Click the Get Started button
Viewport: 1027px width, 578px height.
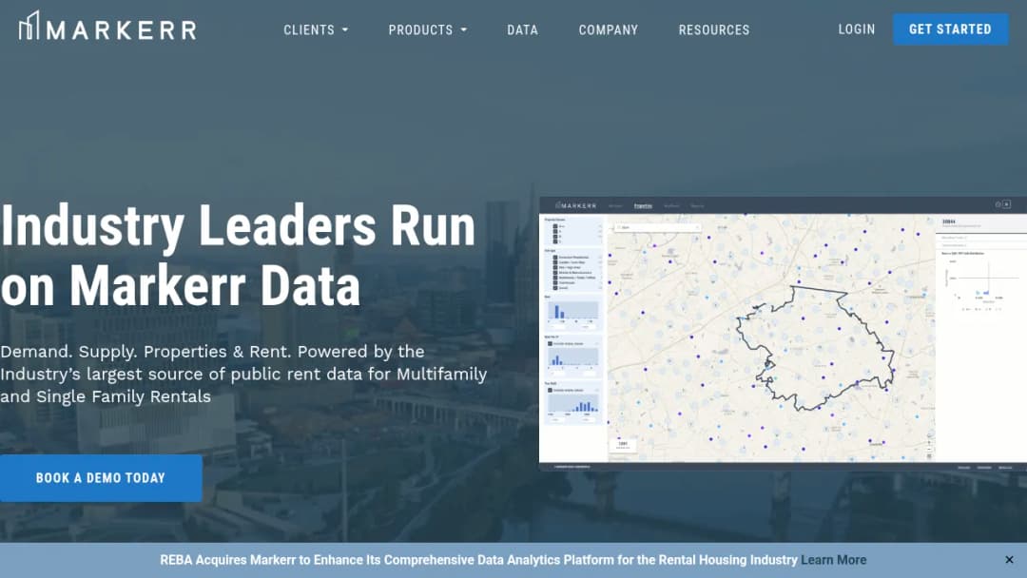[950, 29]
